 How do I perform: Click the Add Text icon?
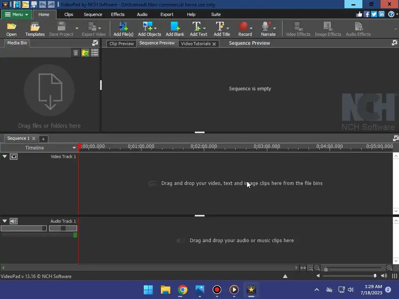coord(196,26)
